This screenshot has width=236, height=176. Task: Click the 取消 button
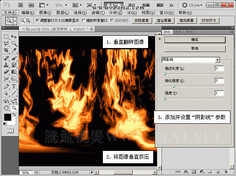pos(195,48)
